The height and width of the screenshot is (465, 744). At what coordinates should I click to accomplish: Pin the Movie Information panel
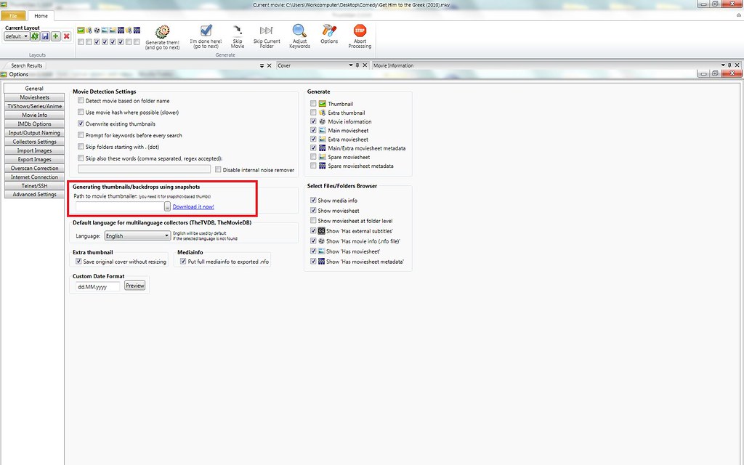pyautogui.click(x=729, y=65)
